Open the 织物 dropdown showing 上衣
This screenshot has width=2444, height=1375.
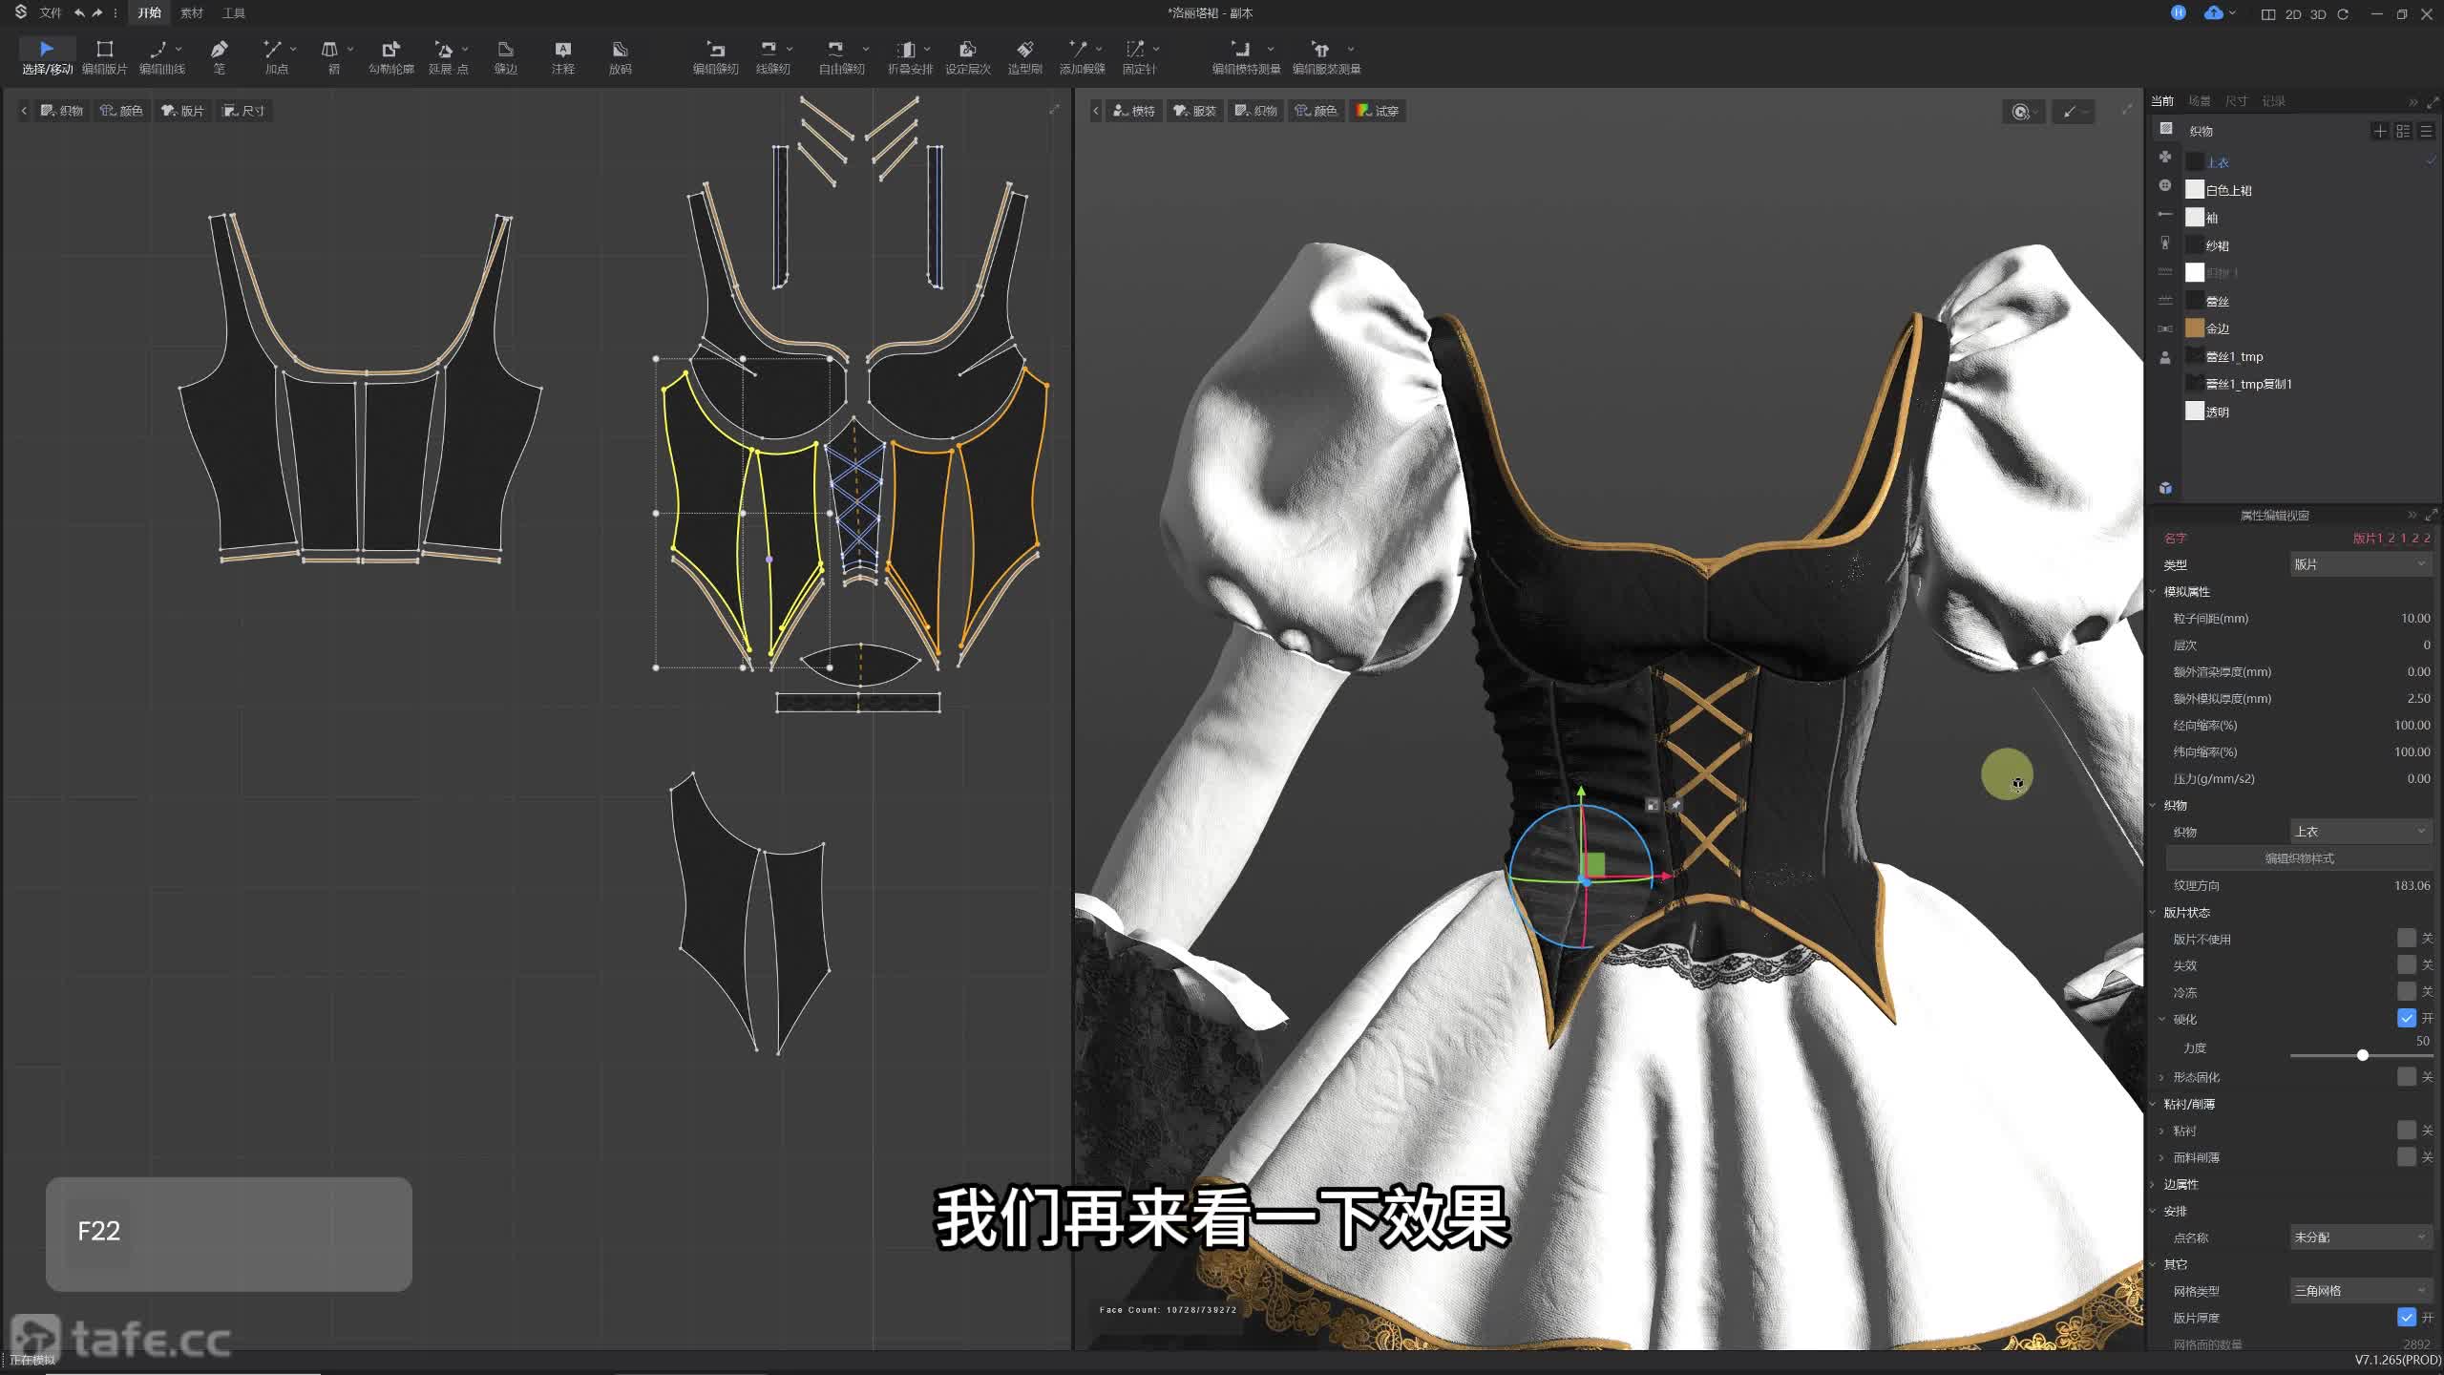(2360, 832)
